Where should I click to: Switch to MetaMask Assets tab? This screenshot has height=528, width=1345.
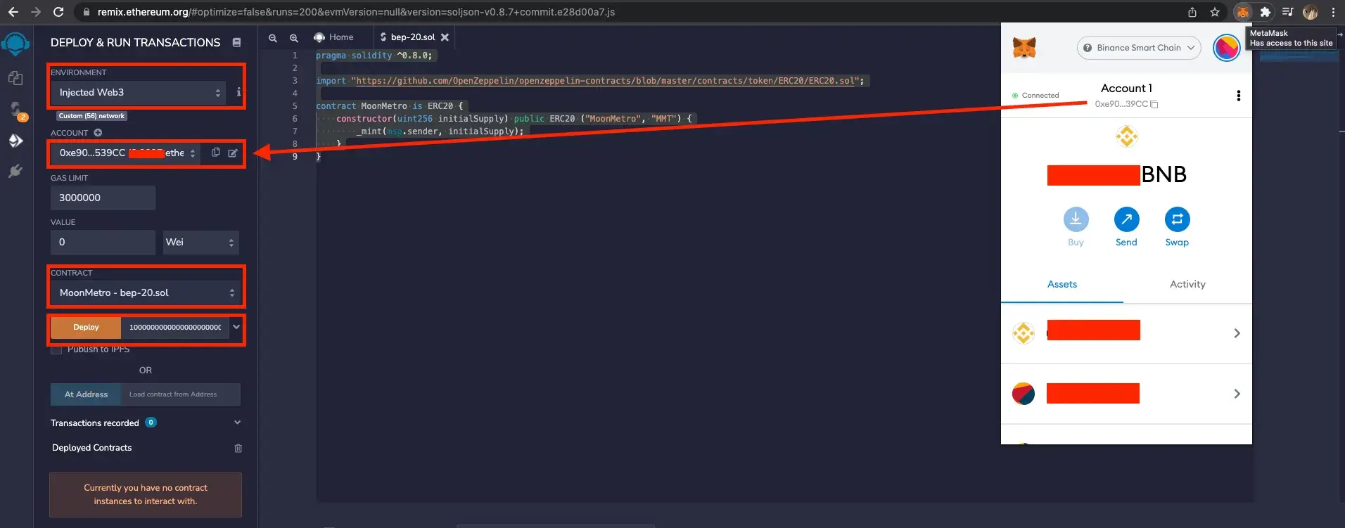(1062, 284)
